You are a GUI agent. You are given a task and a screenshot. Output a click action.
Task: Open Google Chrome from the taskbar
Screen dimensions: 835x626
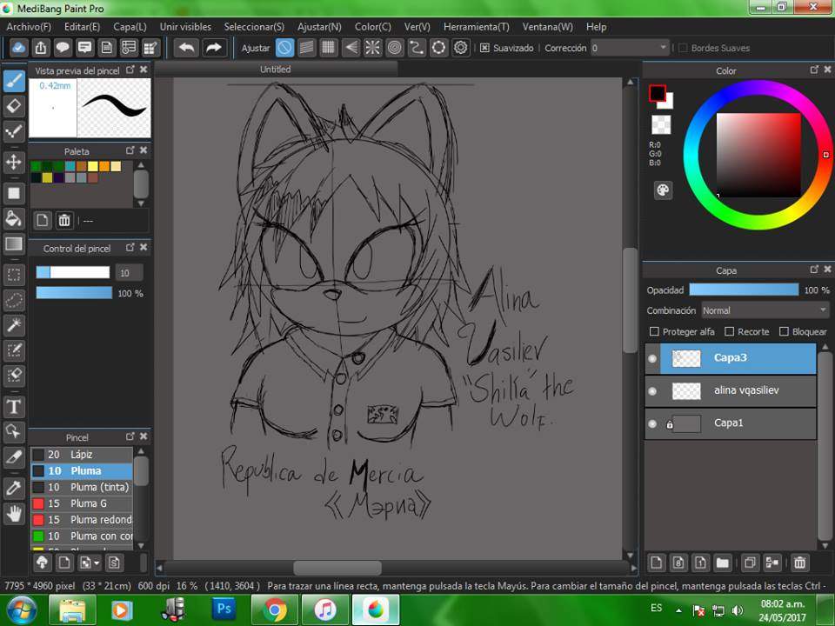click(x=275, y=610)
